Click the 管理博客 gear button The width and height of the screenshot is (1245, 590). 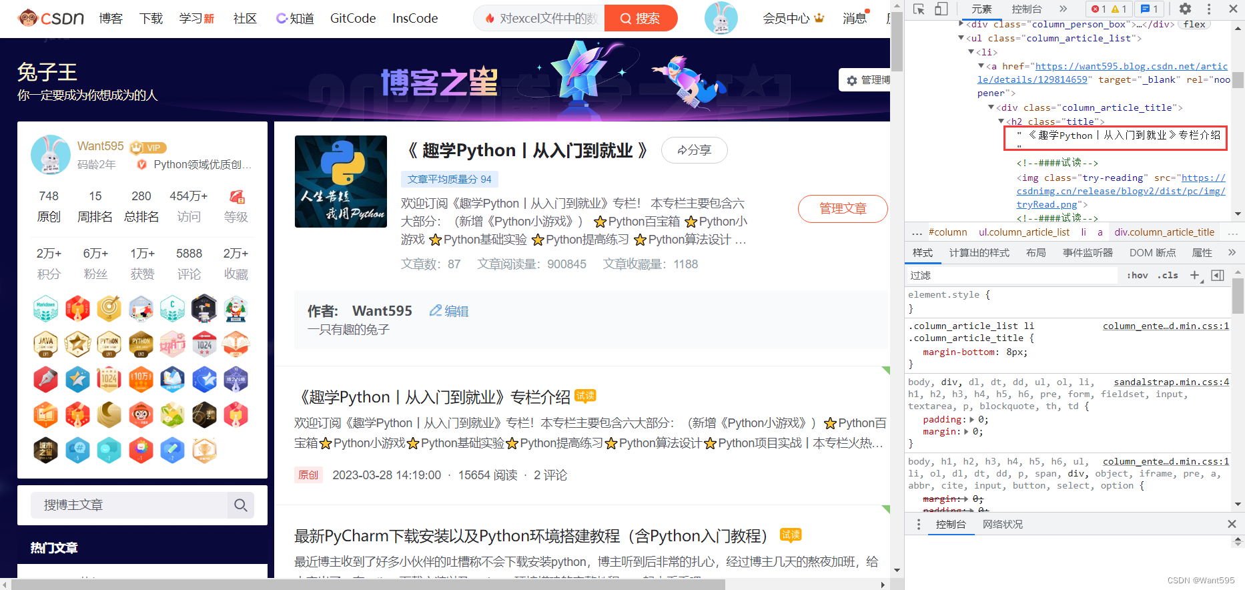(x=865, y=80)
